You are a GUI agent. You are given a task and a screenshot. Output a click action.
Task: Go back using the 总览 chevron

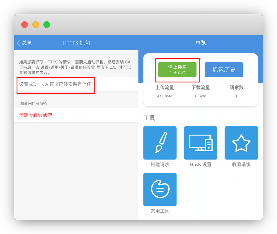pyautogui.click(x=24, y=43)
